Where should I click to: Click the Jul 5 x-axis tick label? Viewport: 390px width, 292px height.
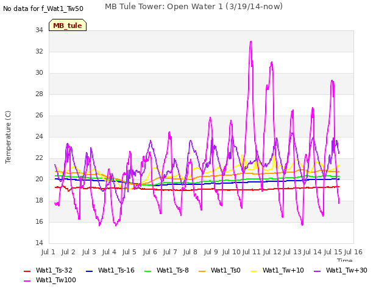click(129, 252)
